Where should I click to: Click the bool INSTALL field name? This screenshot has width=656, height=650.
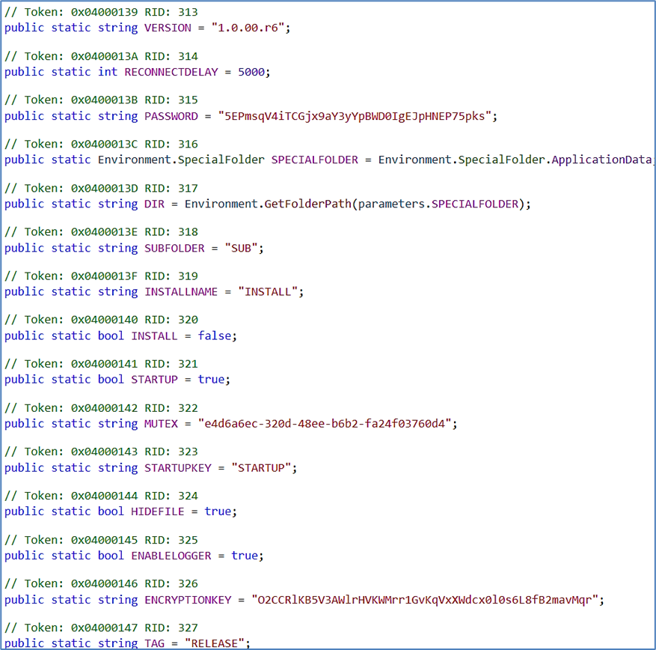pyautogui.click(x=154, y=336)
